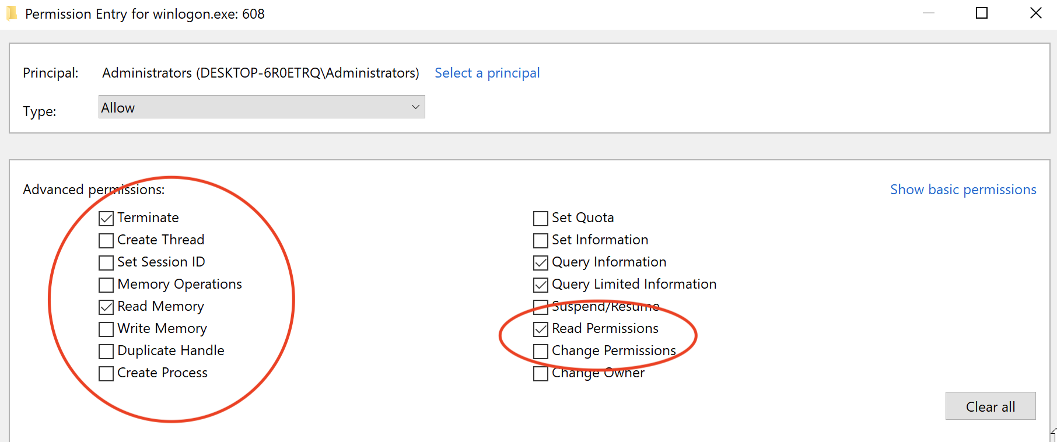Tick the Write Memory checkbox
Image resolution: width=1057 pixels, height=442 pixels.
point(106,329)
